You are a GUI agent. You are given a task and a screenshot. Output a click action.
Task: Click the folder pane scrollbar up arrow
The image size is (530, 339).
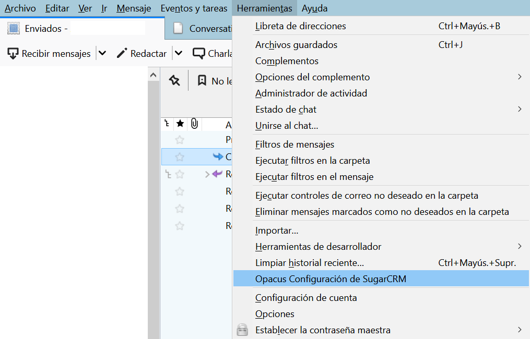153,76
